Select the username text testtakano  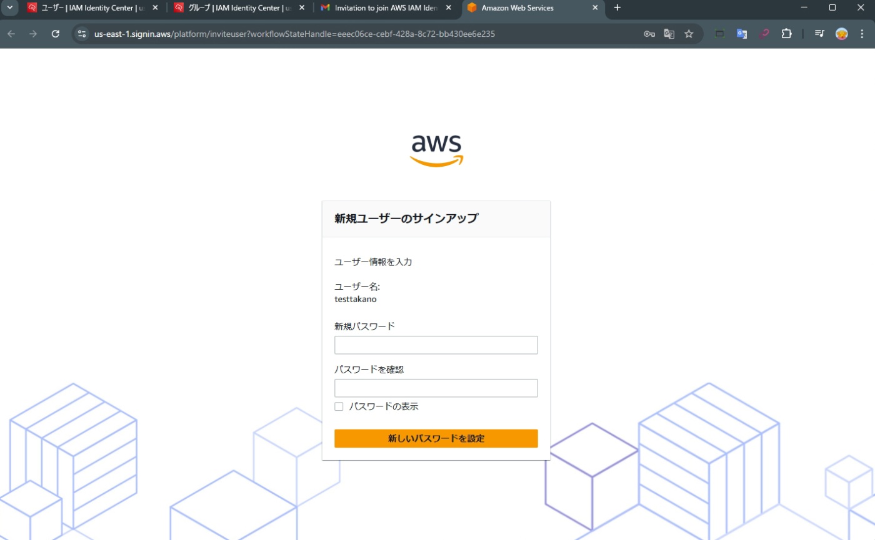pyautogui.click(x=356, y=299)
